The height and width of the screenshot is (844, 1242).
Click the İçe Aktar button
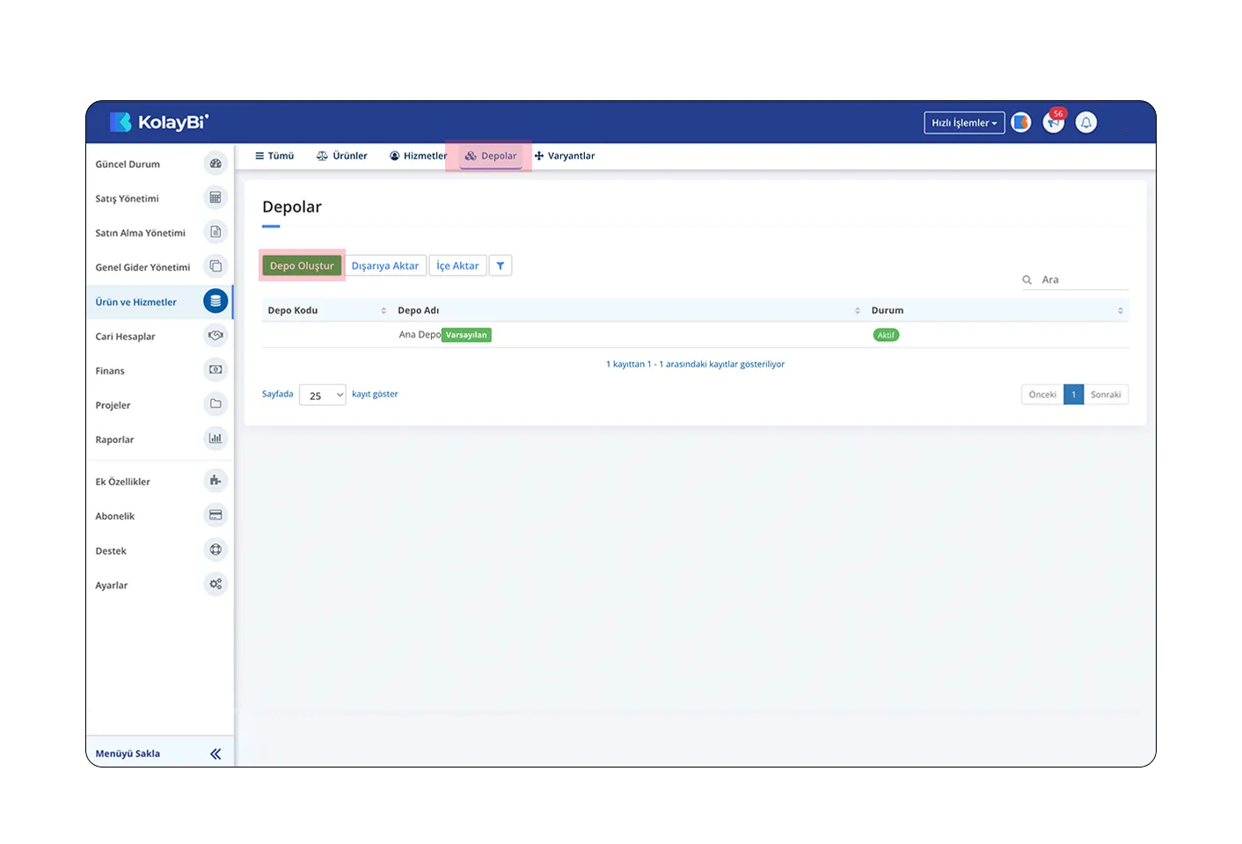click(x=457, y=266)
